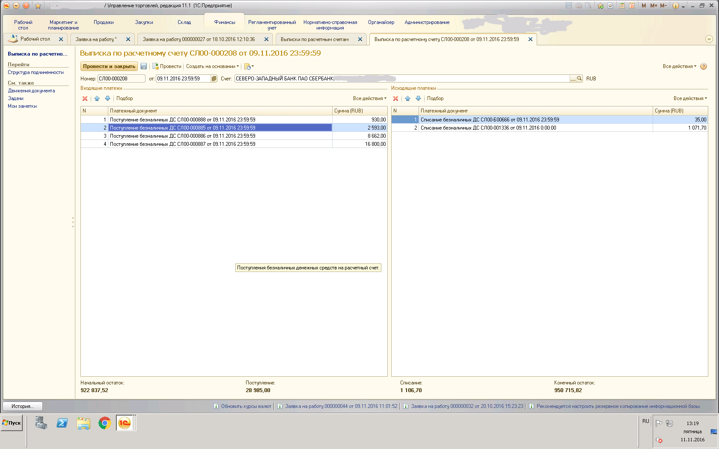
Task: Click 'История...' button at bottom
Action: click(x=22, y=406)
